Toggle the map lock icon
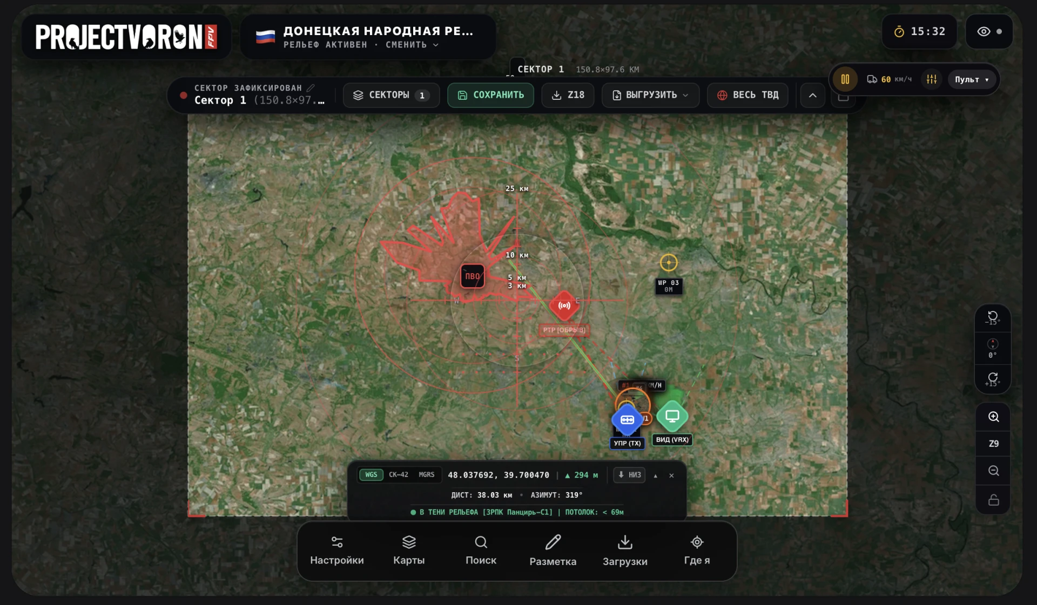 point(993,500)
